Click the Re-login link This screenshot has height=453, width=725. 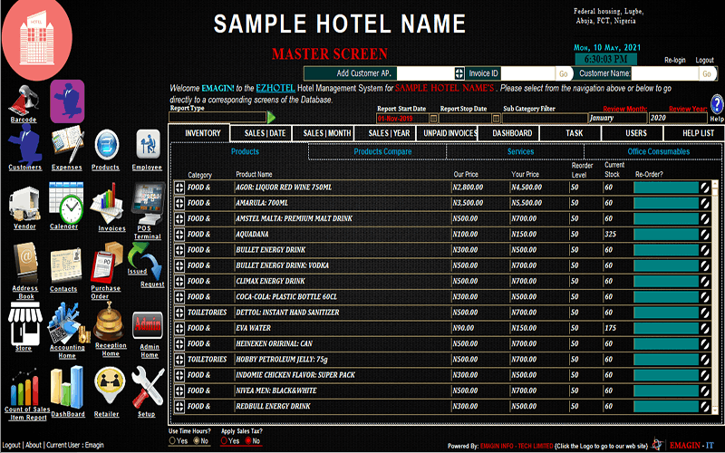pos(674,60)
